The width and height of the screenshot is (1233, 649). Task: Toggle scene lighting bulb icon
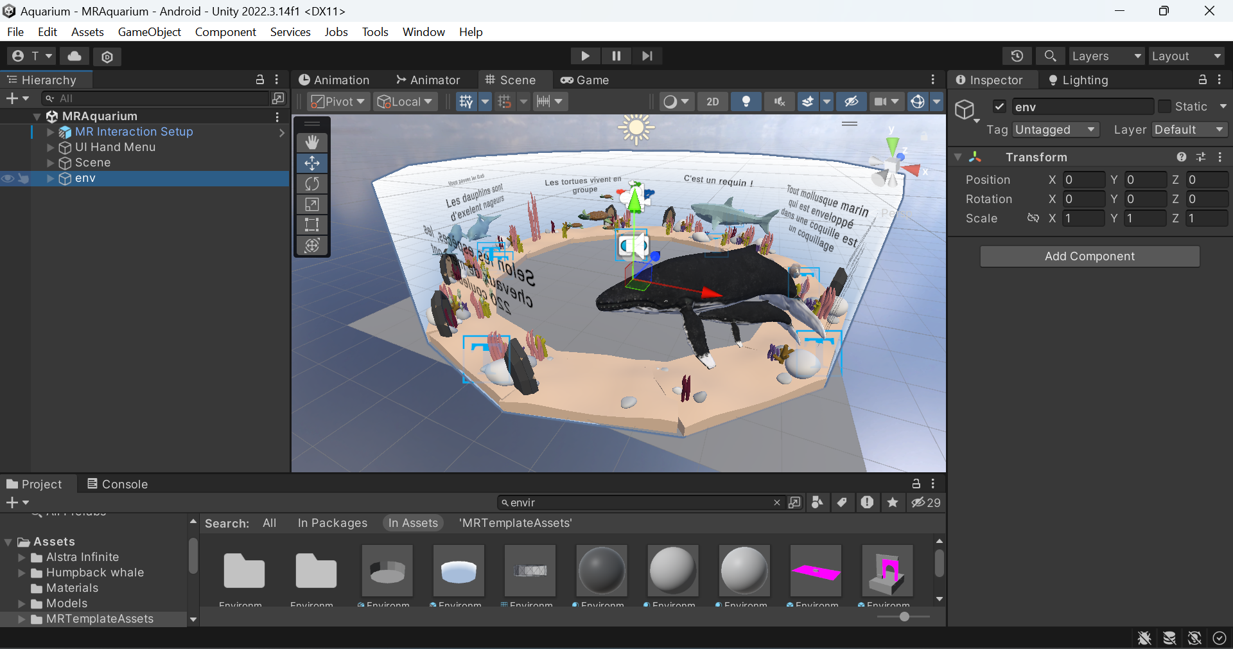click(x=746, y=102)
